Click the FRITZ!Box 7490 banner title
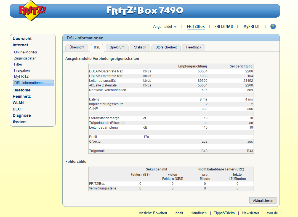The height and width of the screenshot is (217, 298). tap(145, 10)
